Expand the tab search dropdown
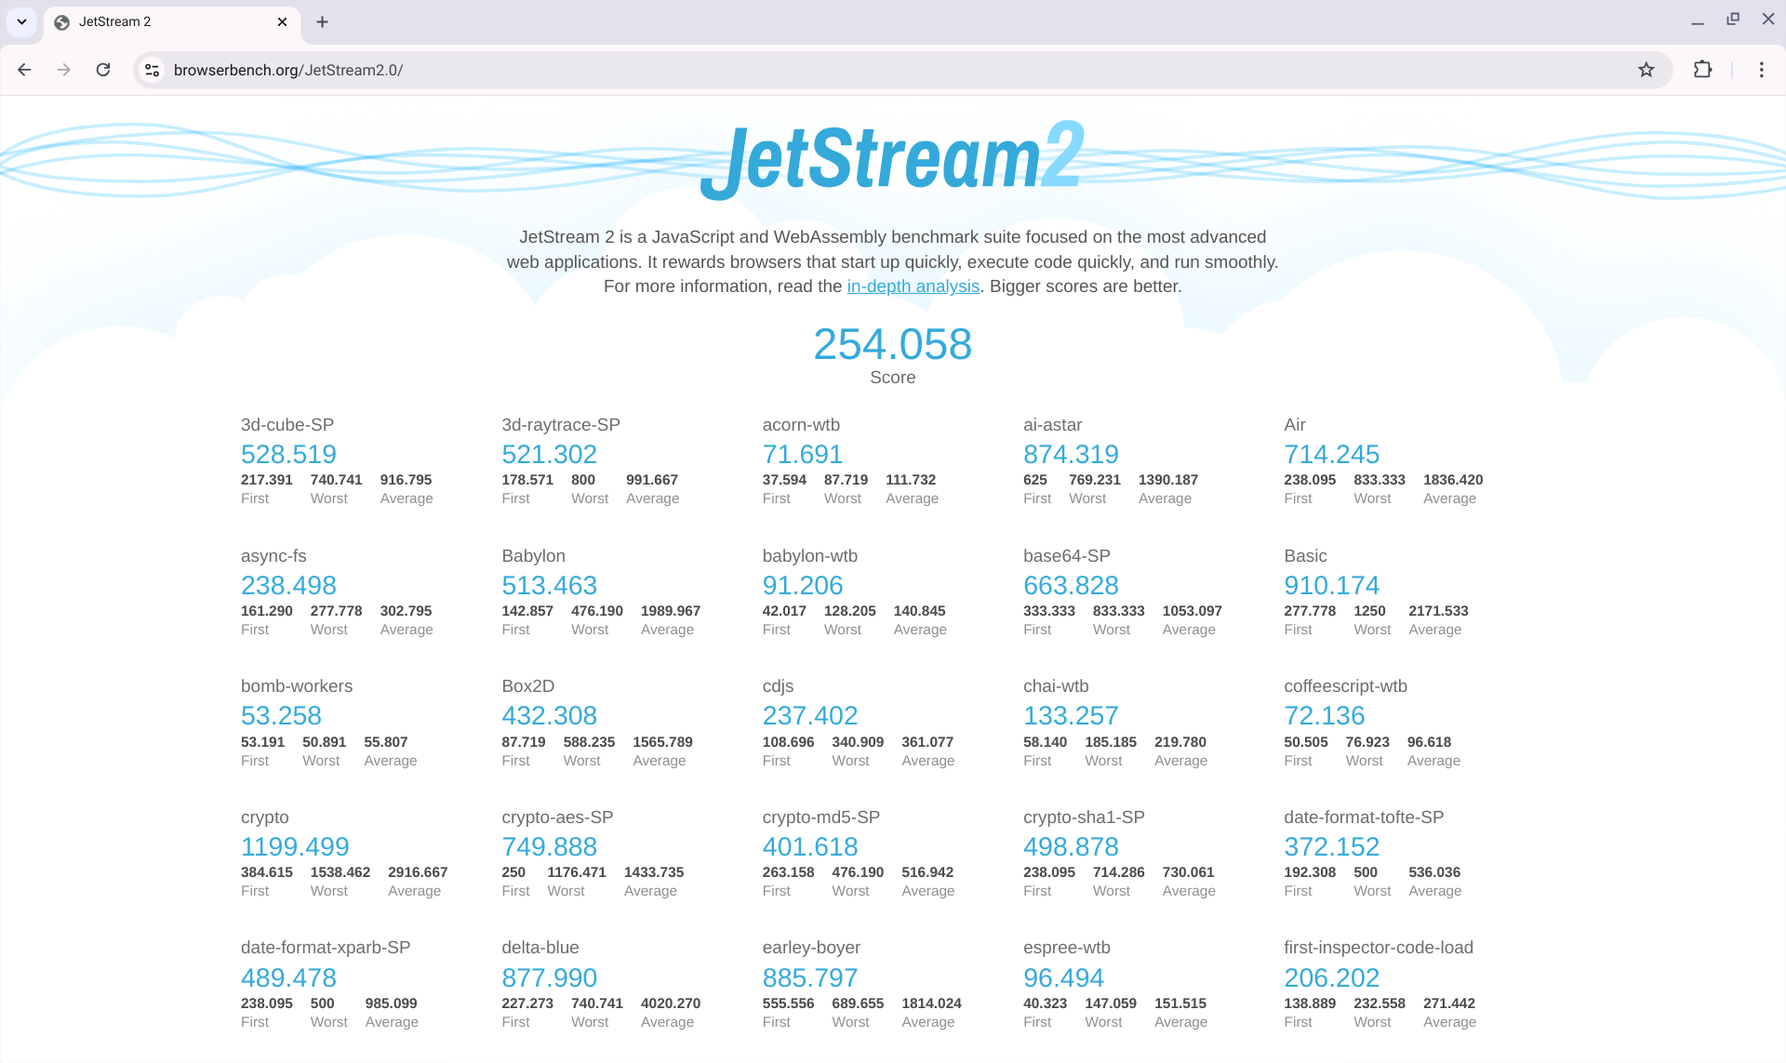The image size is (1786, 1063). click(21, 21)
